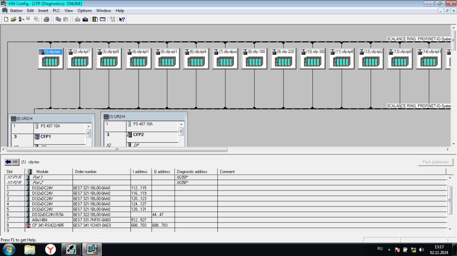Select the DO32xDC24V/0.5A module row

225,215
